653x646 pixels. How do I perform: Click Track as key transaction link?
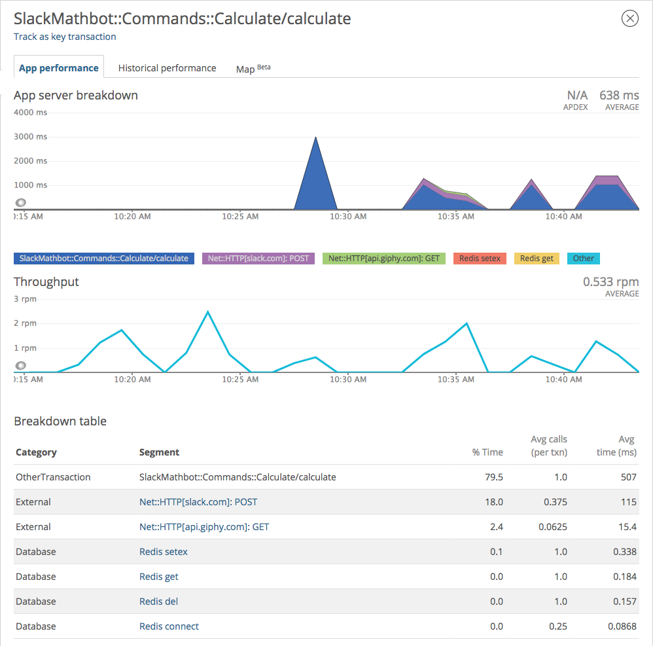(65, 37)
